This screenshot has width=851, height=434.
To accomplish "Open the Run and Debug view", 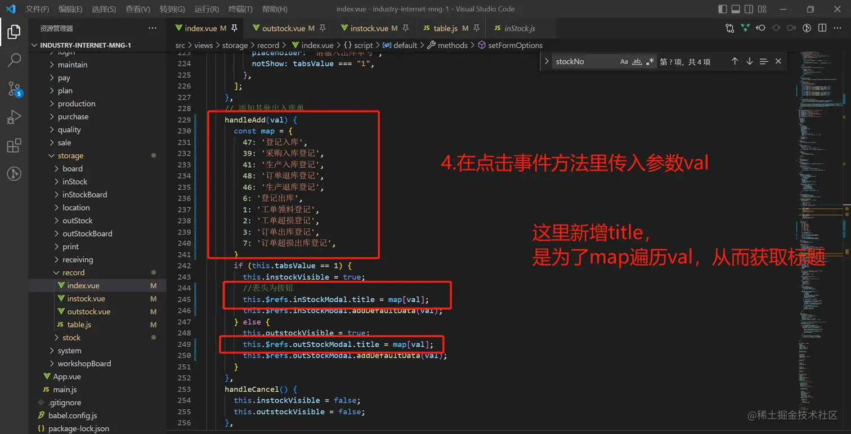I will click(14, 117).
